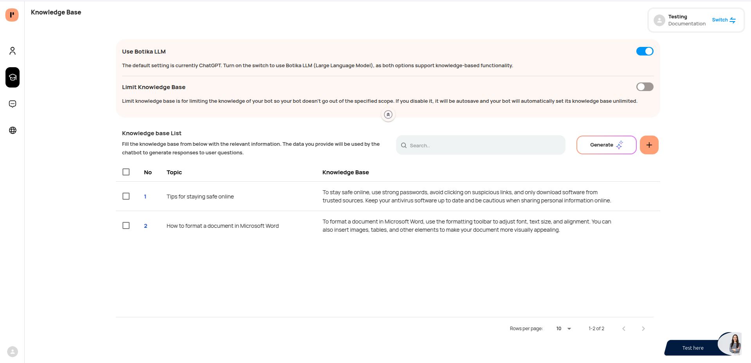
Task: Turn off the Use Botika LLM switch
Action: [645, 51]
